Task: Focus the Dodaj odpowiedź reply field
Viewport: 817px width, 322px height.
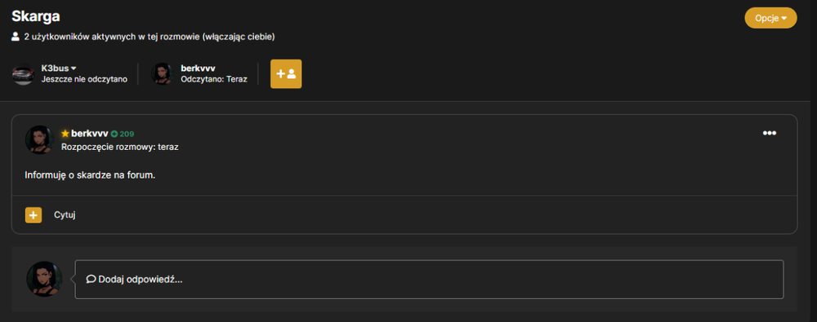Action: coord(429,280)
